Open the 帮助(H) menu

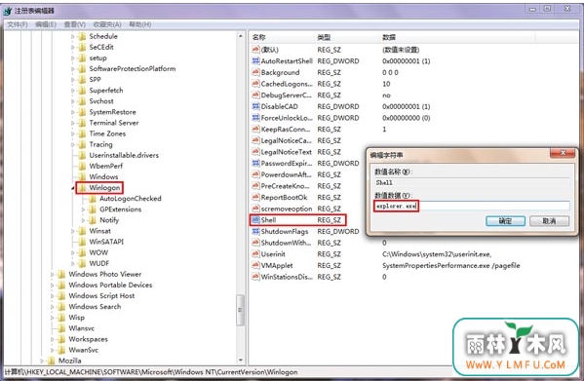pos(140,24)
